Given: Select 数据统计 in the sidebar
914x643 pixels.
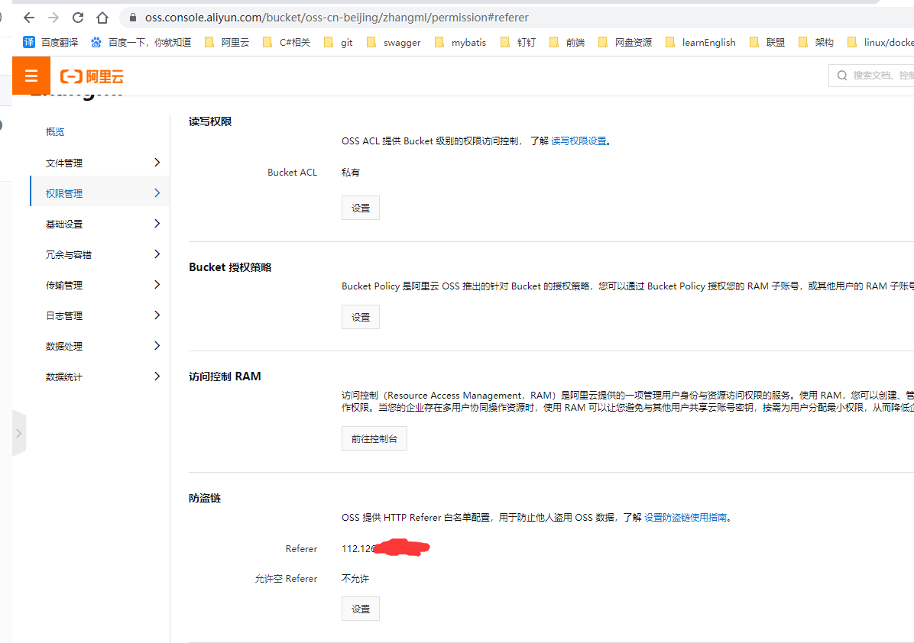Looking at the screenshot, I should [x=63, y=376].
